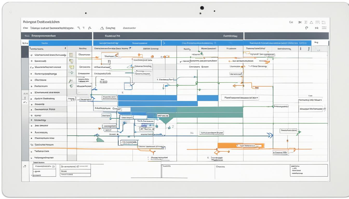Click the hamburger menu icon in dark header

click(x=27, y=36)
